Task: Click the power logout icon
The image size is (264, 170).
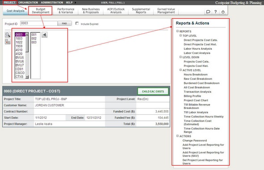Action: (x=223, y=12)
